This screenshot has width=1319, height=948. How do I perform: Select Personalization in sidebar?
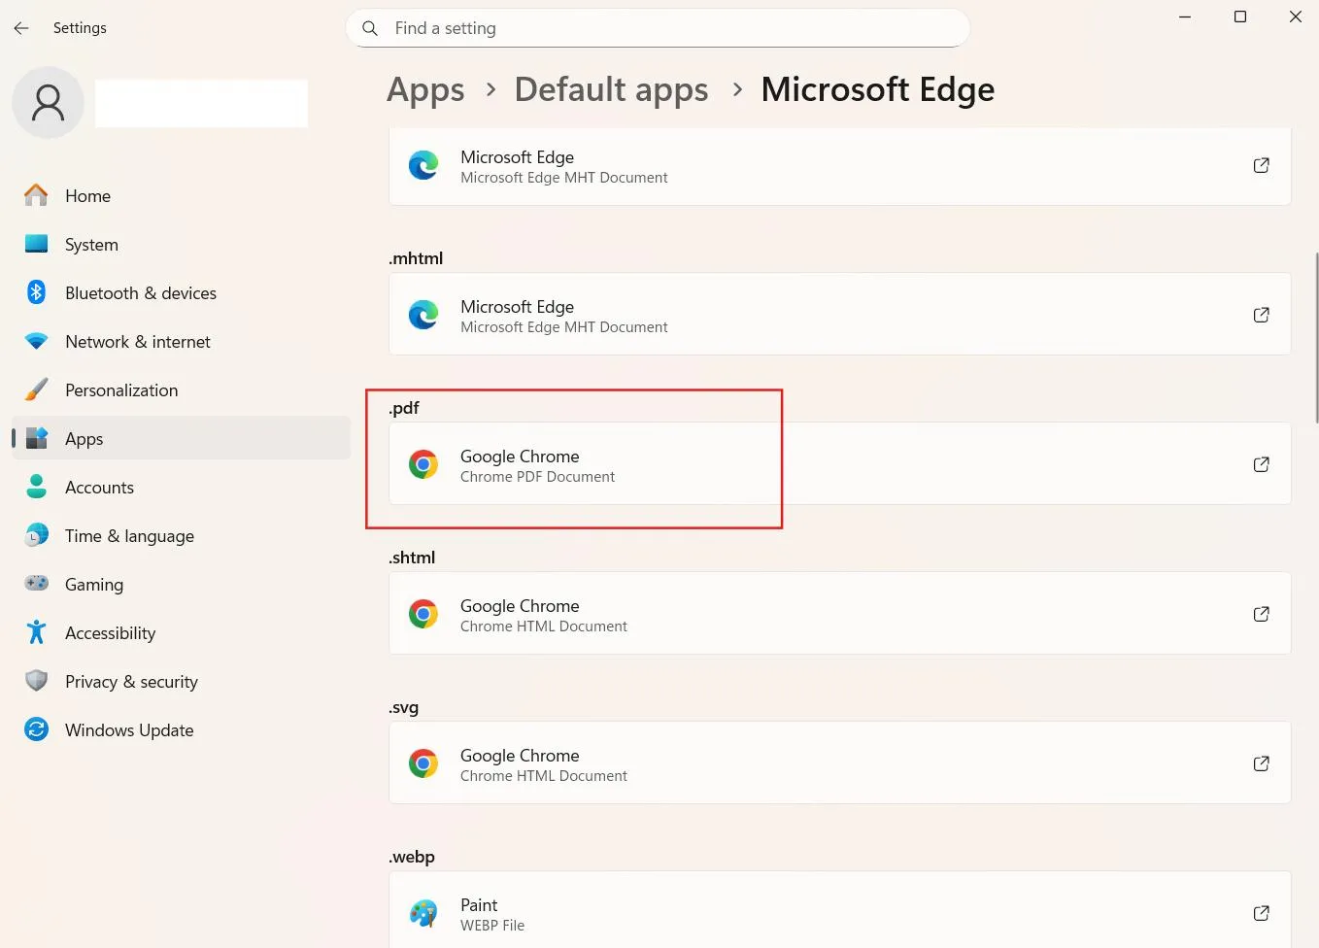click(x=120, y=390)
